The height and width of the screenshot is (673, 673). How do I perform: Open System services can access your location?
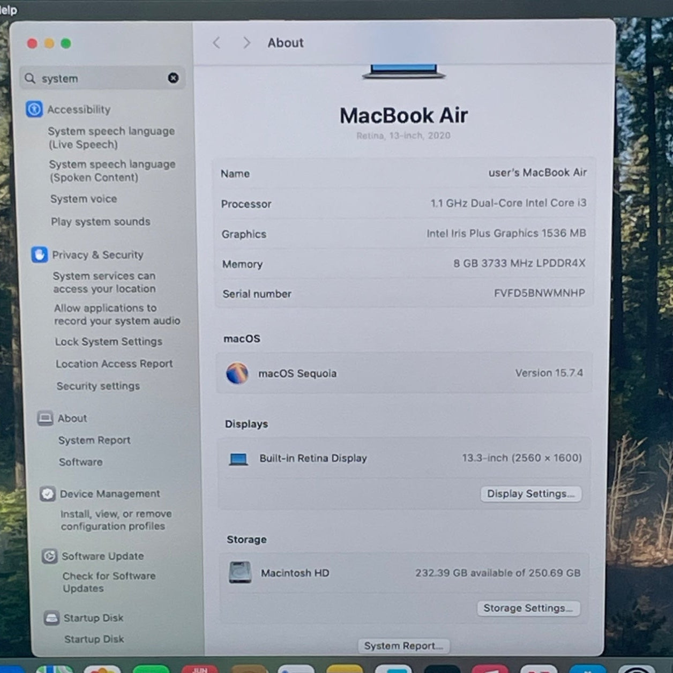pos(104,282)
